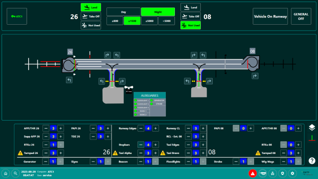Increase PAPI 08 intensity with plus button

coord(250,129)
